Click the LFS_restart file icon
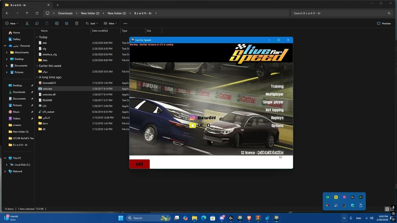The width and height of the screenshot is (397, 223). tap(40, 112)
